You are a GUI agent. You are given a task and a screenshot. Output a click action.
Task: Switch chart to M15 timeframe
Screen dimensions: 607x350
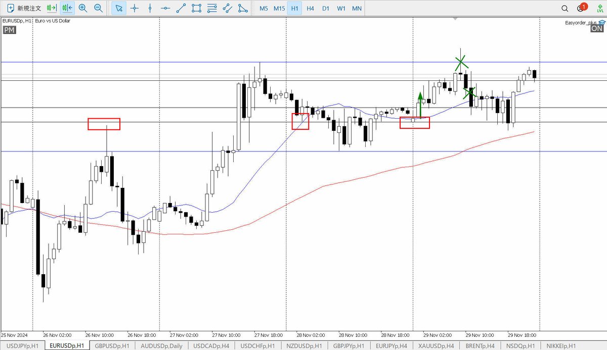tap(279, 8)
